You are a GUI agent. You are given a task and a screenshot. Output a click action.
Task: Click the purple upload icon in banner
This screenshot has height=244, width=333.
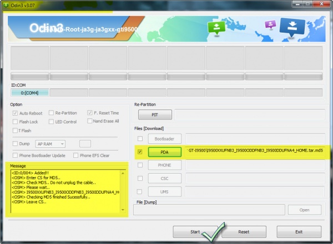[270, 24]
